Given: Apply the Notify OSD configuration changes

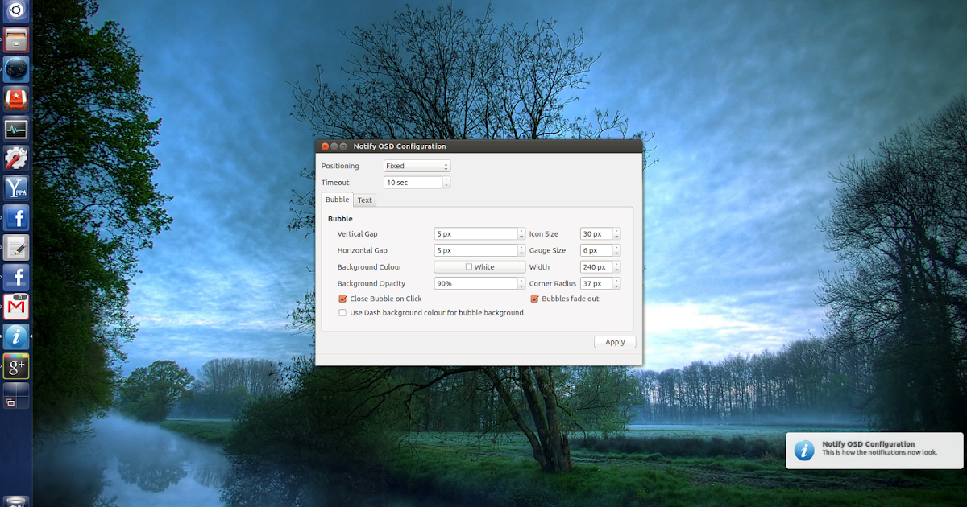Looking at the screenshot, I should click(x=614, y=341).
